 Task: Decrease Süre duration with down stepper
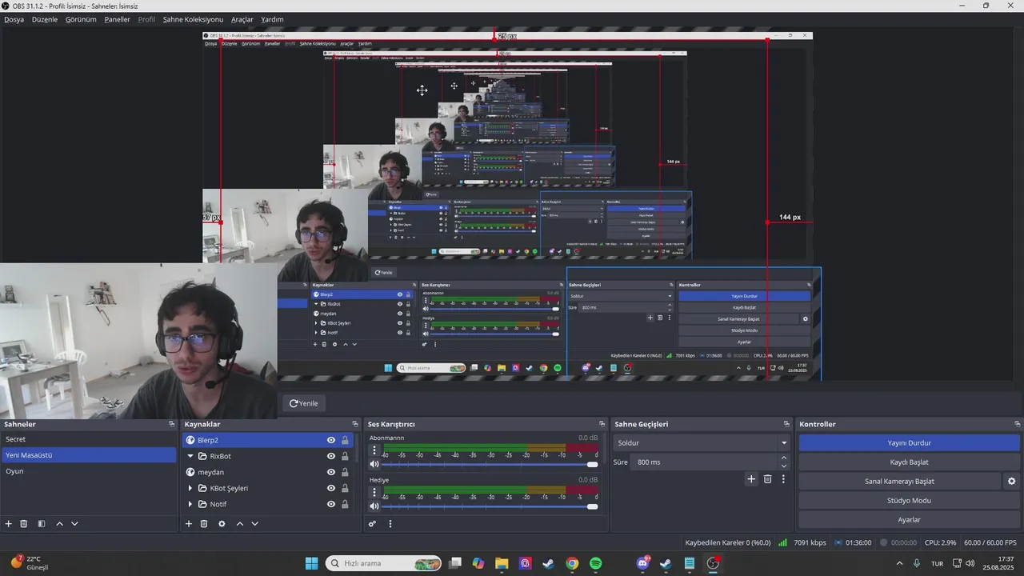[784, 466]
